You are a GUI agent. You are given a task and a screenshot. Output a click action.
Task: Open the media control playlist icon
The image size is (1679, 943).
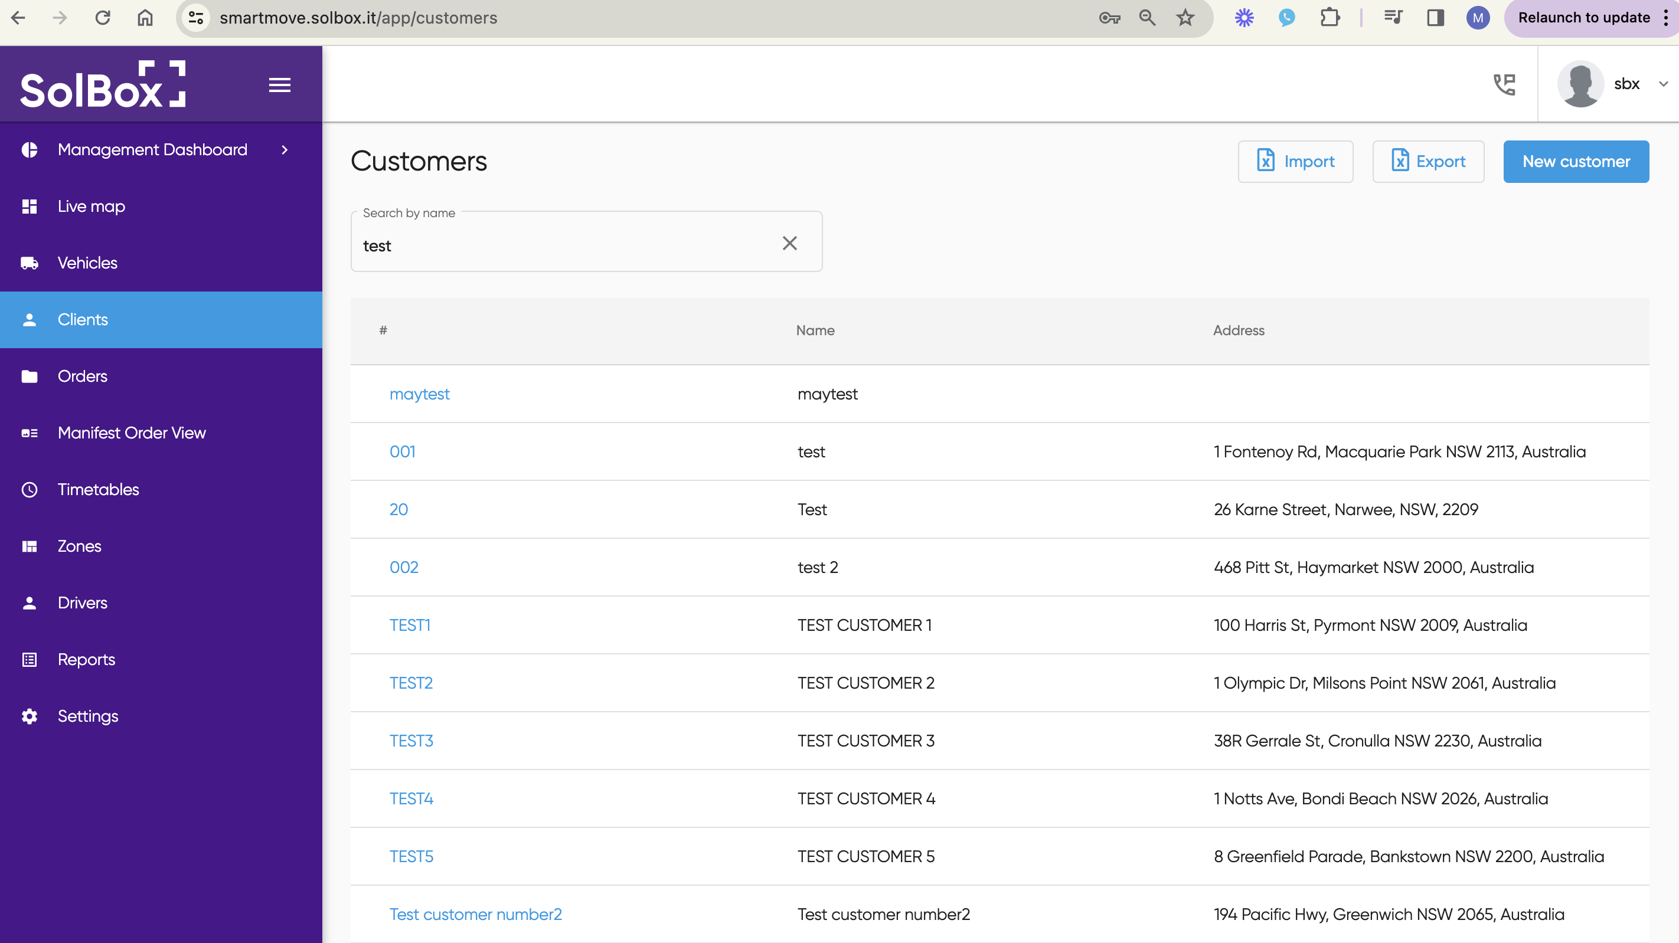pyautogui.click(x=1393, y=18)
